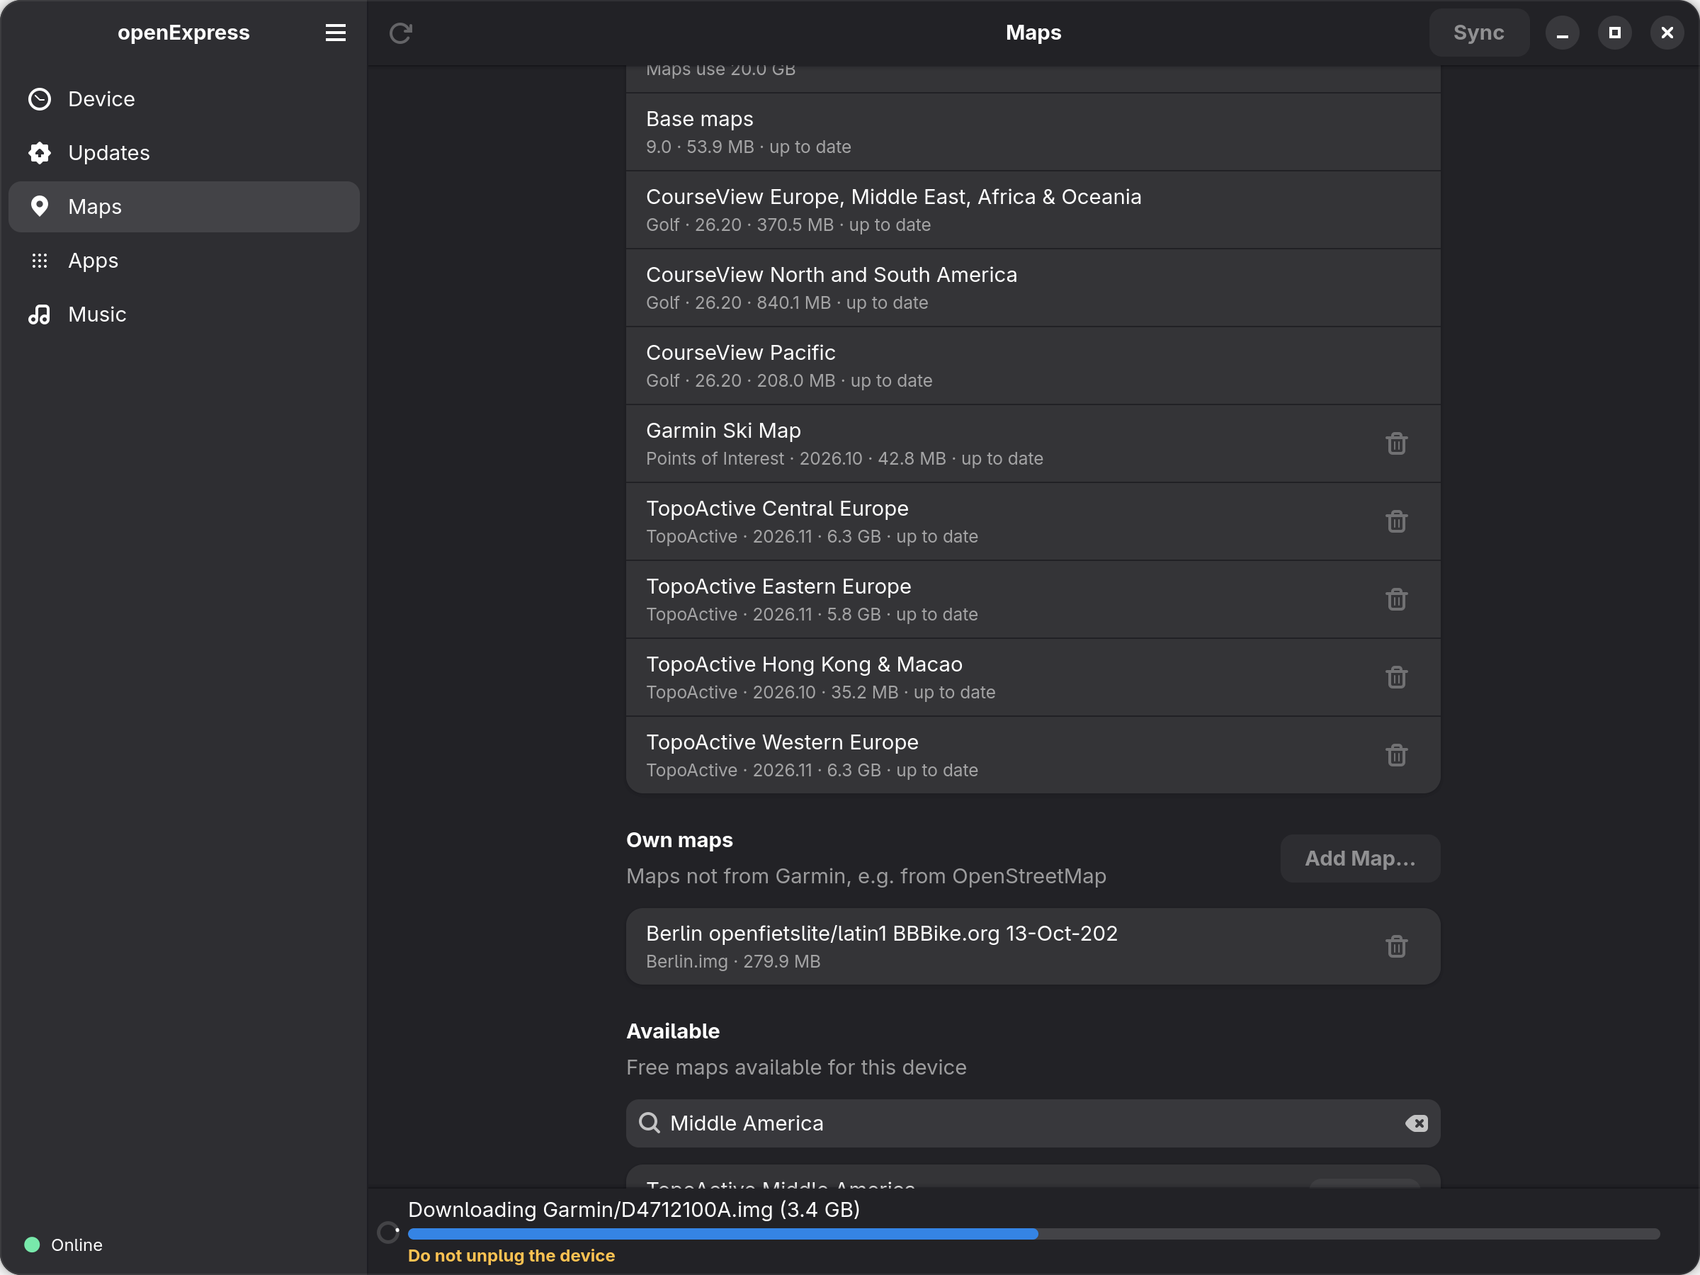Viewport: 1700px width, 1275px height.
Task: Select CourseView North and South America row
Action: click(x=1033, y=288)
